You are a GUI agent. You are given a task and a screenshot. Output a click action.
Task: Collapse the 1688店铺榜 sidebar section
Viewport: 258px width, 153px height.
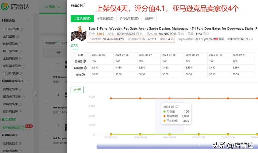(28, 135)
